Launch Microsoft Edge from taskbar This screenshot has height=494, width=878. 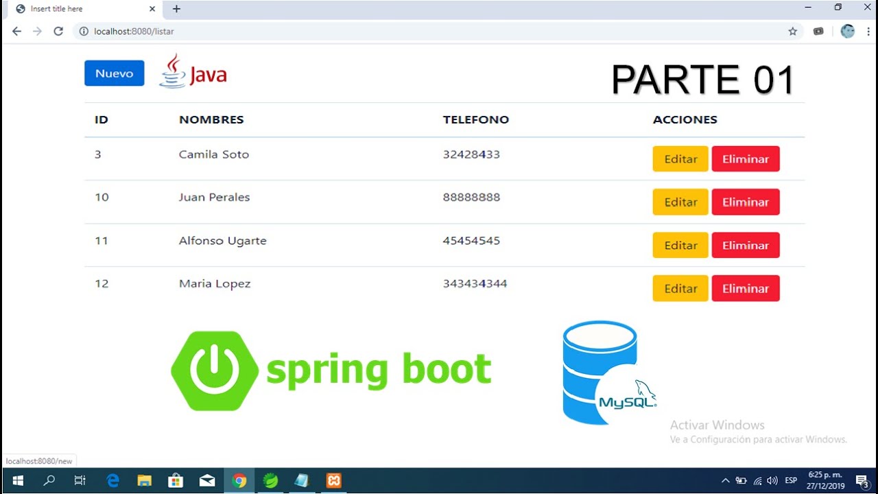[x=113, y=480]
